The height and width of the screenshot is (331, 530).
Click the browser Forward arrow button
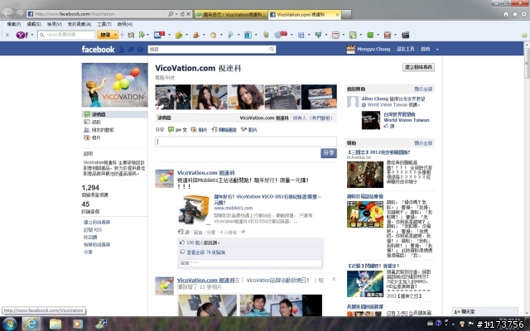pyautogui.click(x=20, y=14)
